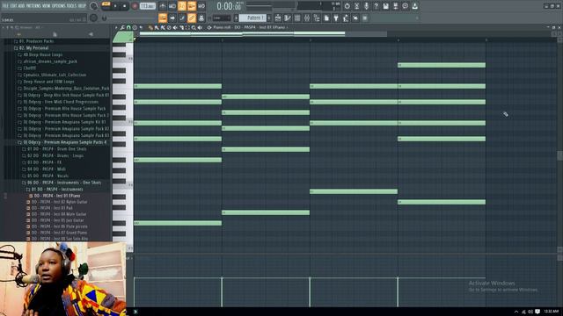Open the stamp tool in piano roll
Screen dimensions: 563x316
[135, 27]
